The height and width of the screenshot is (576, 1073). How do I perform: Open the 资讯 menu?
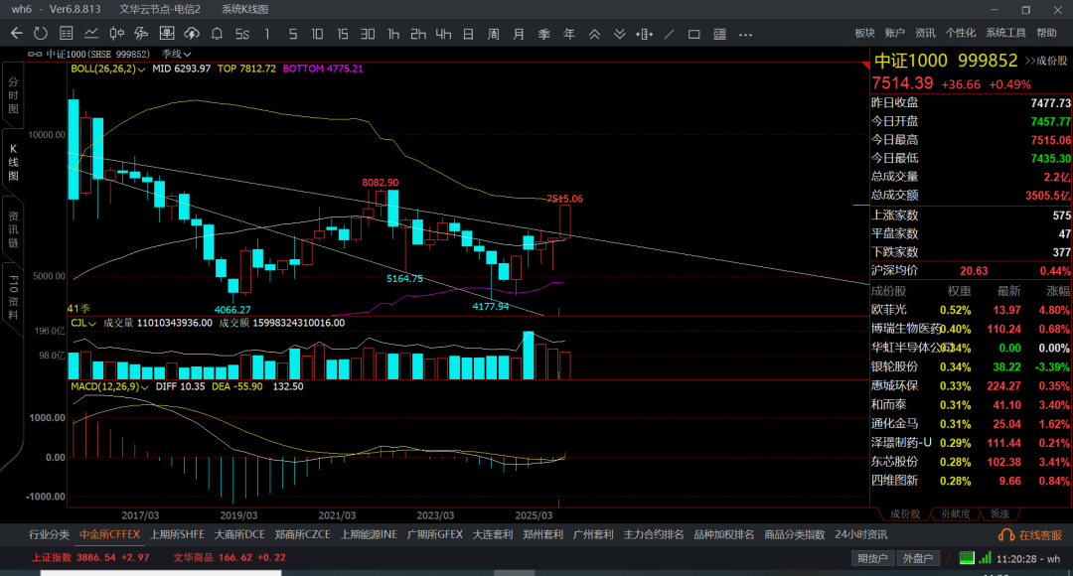click(x=925, y=33)
